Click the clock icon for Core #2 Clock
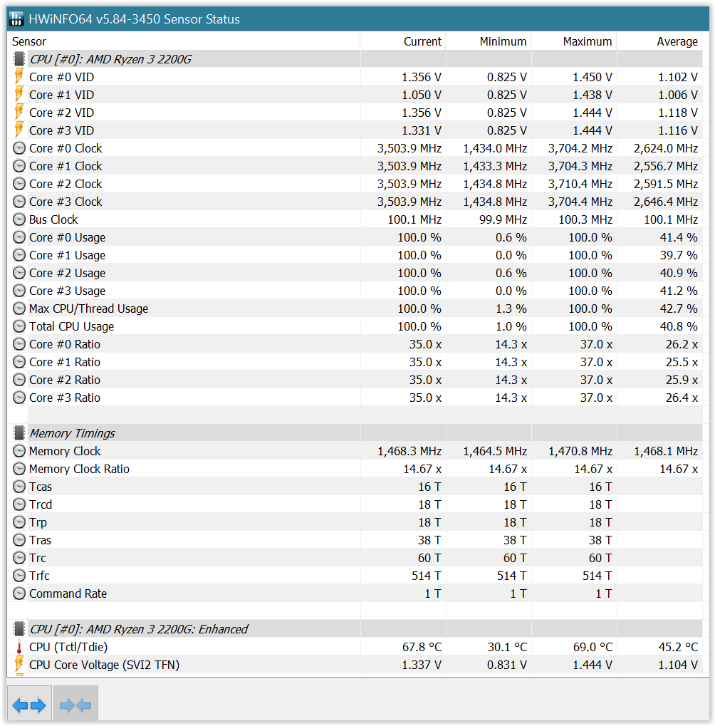The width and height of the screenshot is (715, 726). [x=19, y=184]
